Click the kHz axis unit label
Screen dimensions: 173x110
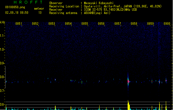2,22
